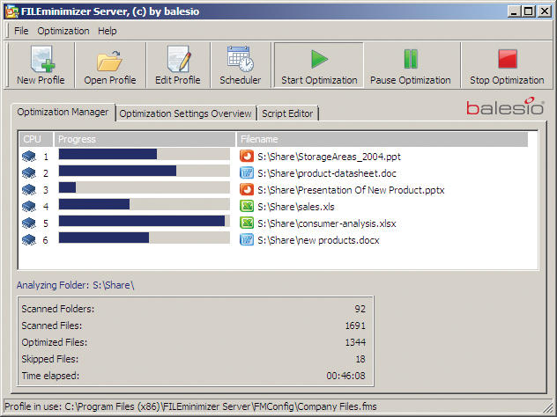
Task: Click the CPU 4 chip icon
Action: [x=29, y=207]
